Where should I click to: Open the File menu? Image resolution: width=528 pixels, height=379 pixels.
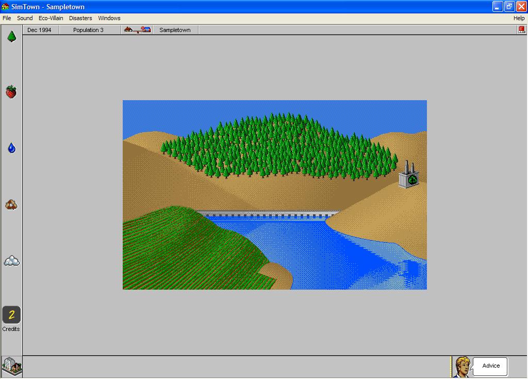click(x=7, y=18)
